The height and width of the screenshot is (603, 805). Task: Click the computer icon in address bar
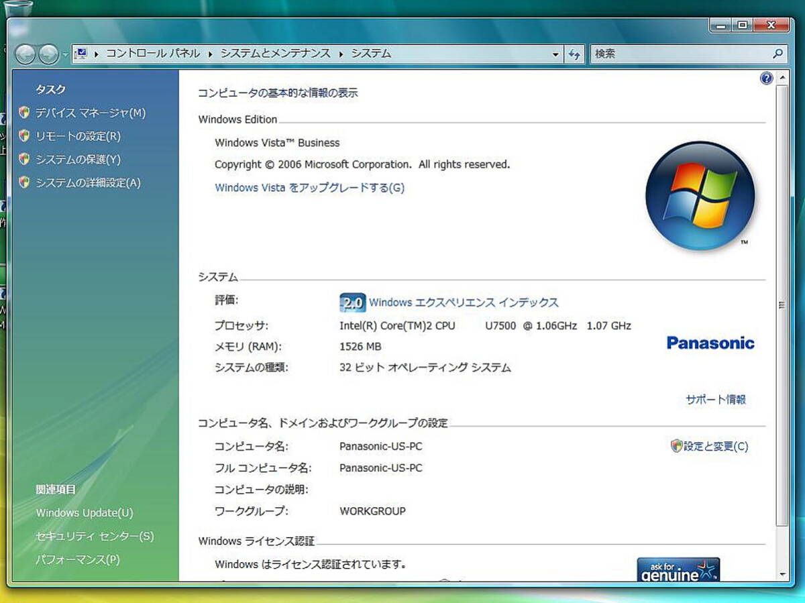[x=81, y=54]
